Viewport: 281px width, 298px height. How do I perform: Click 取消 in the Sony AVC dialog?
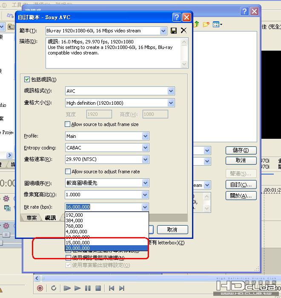coord(172,230)
